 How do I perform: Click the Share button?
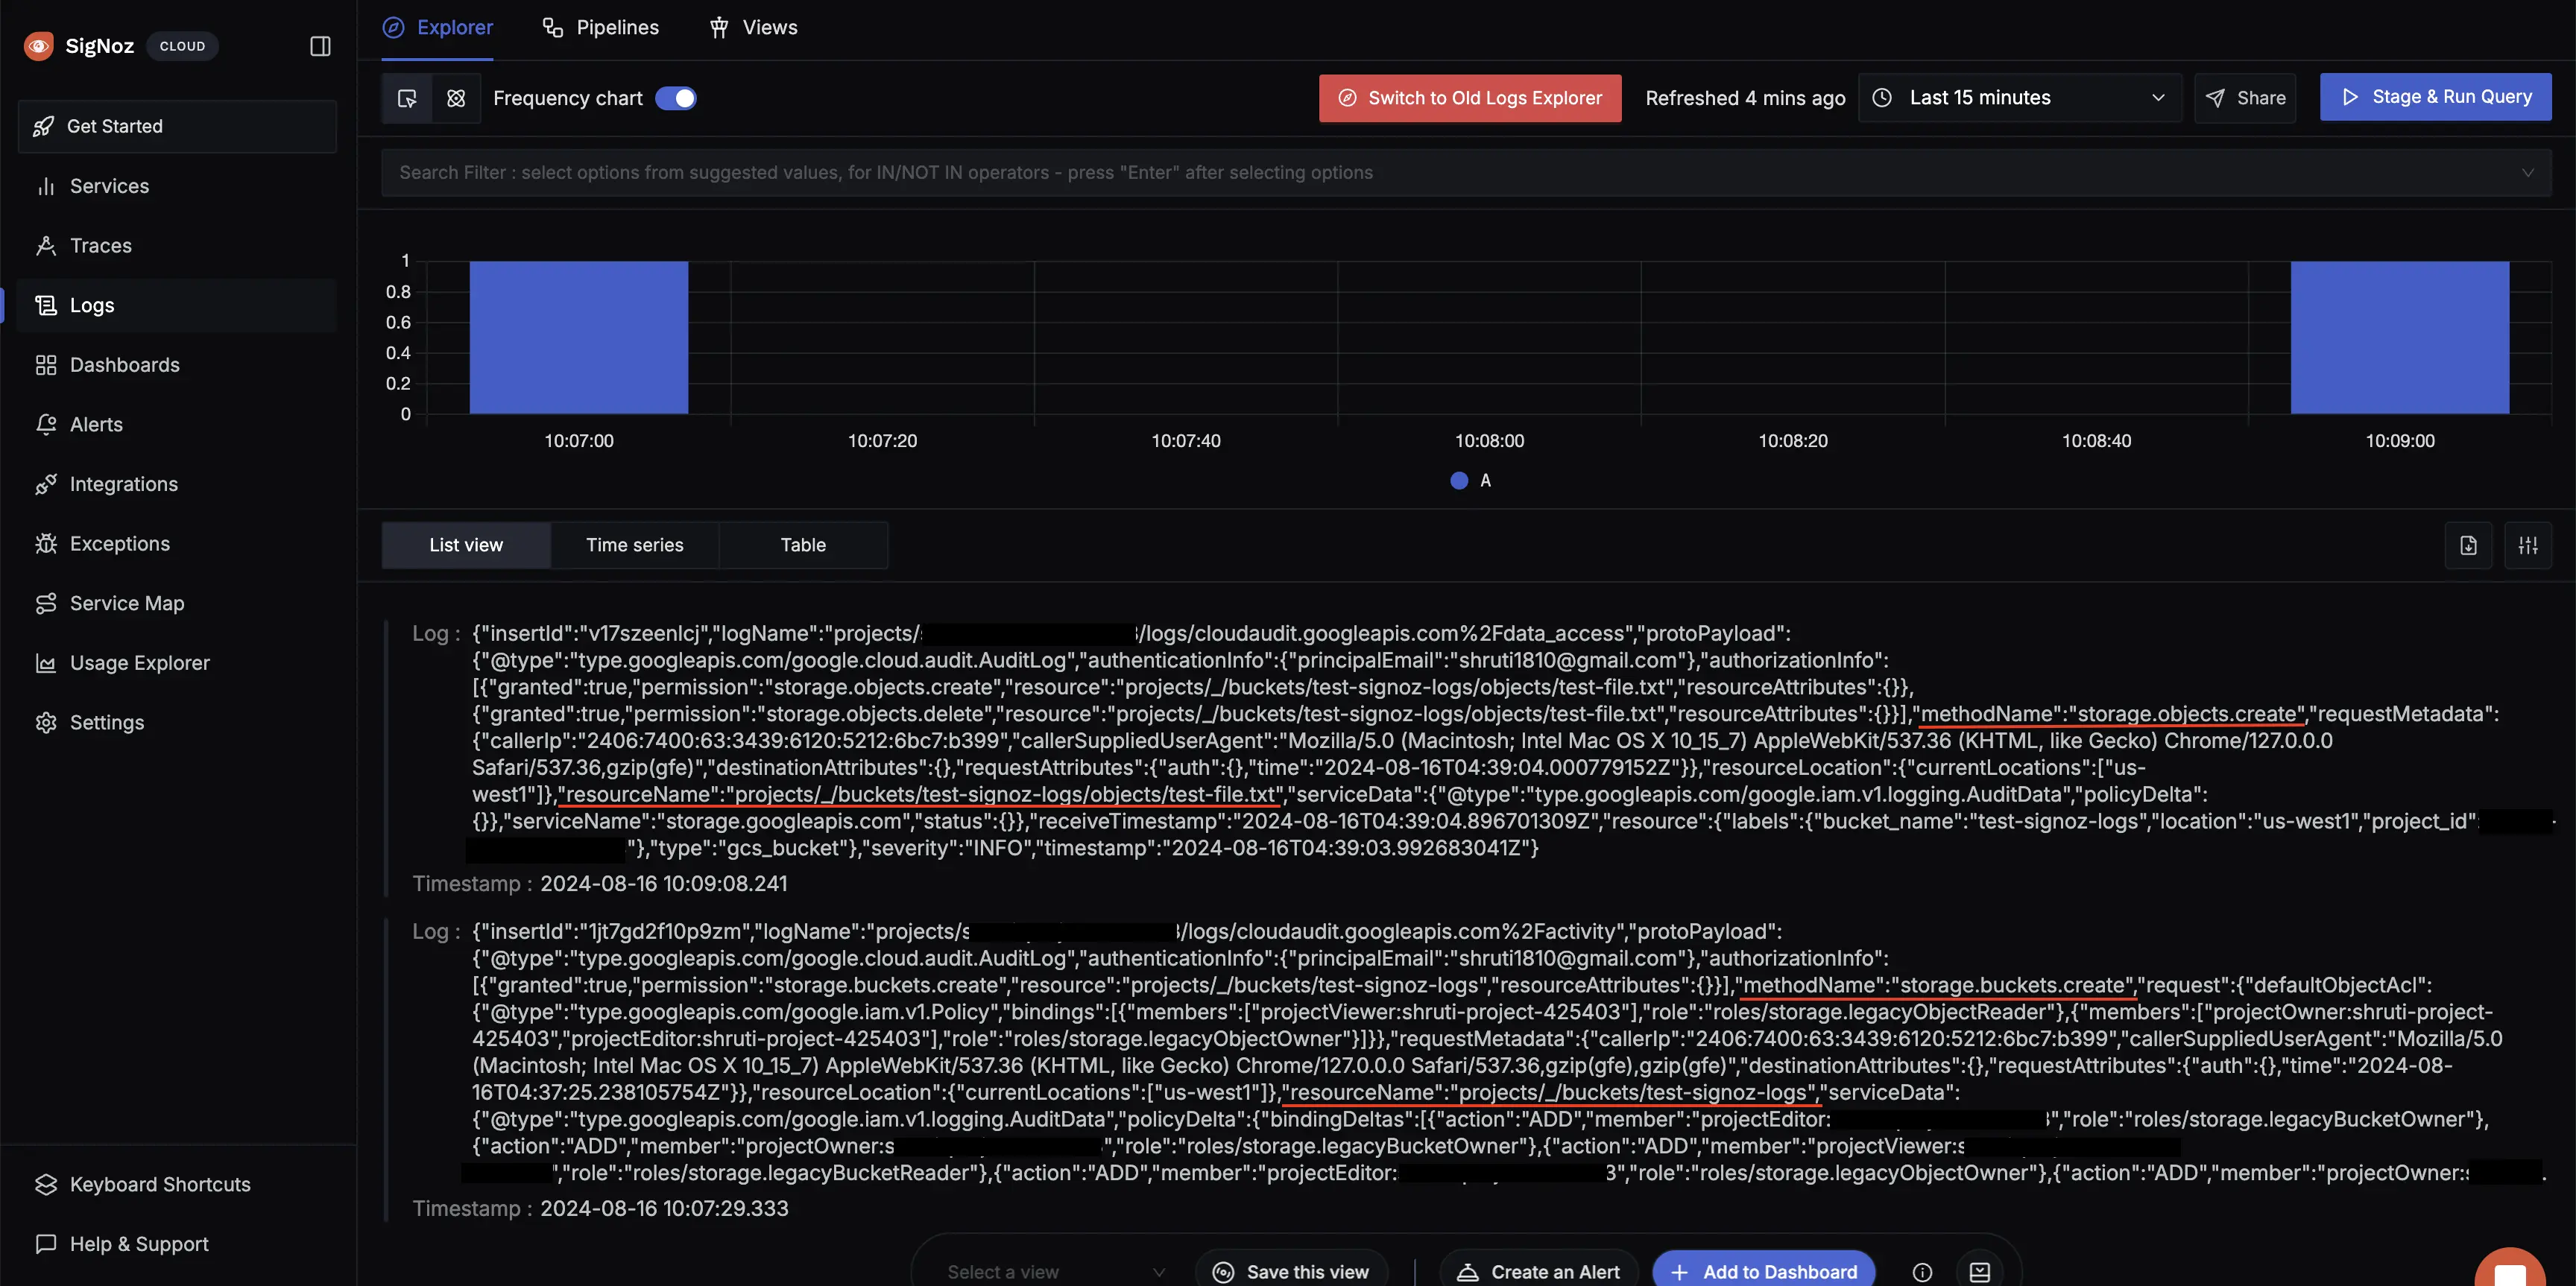[2245, 98]
